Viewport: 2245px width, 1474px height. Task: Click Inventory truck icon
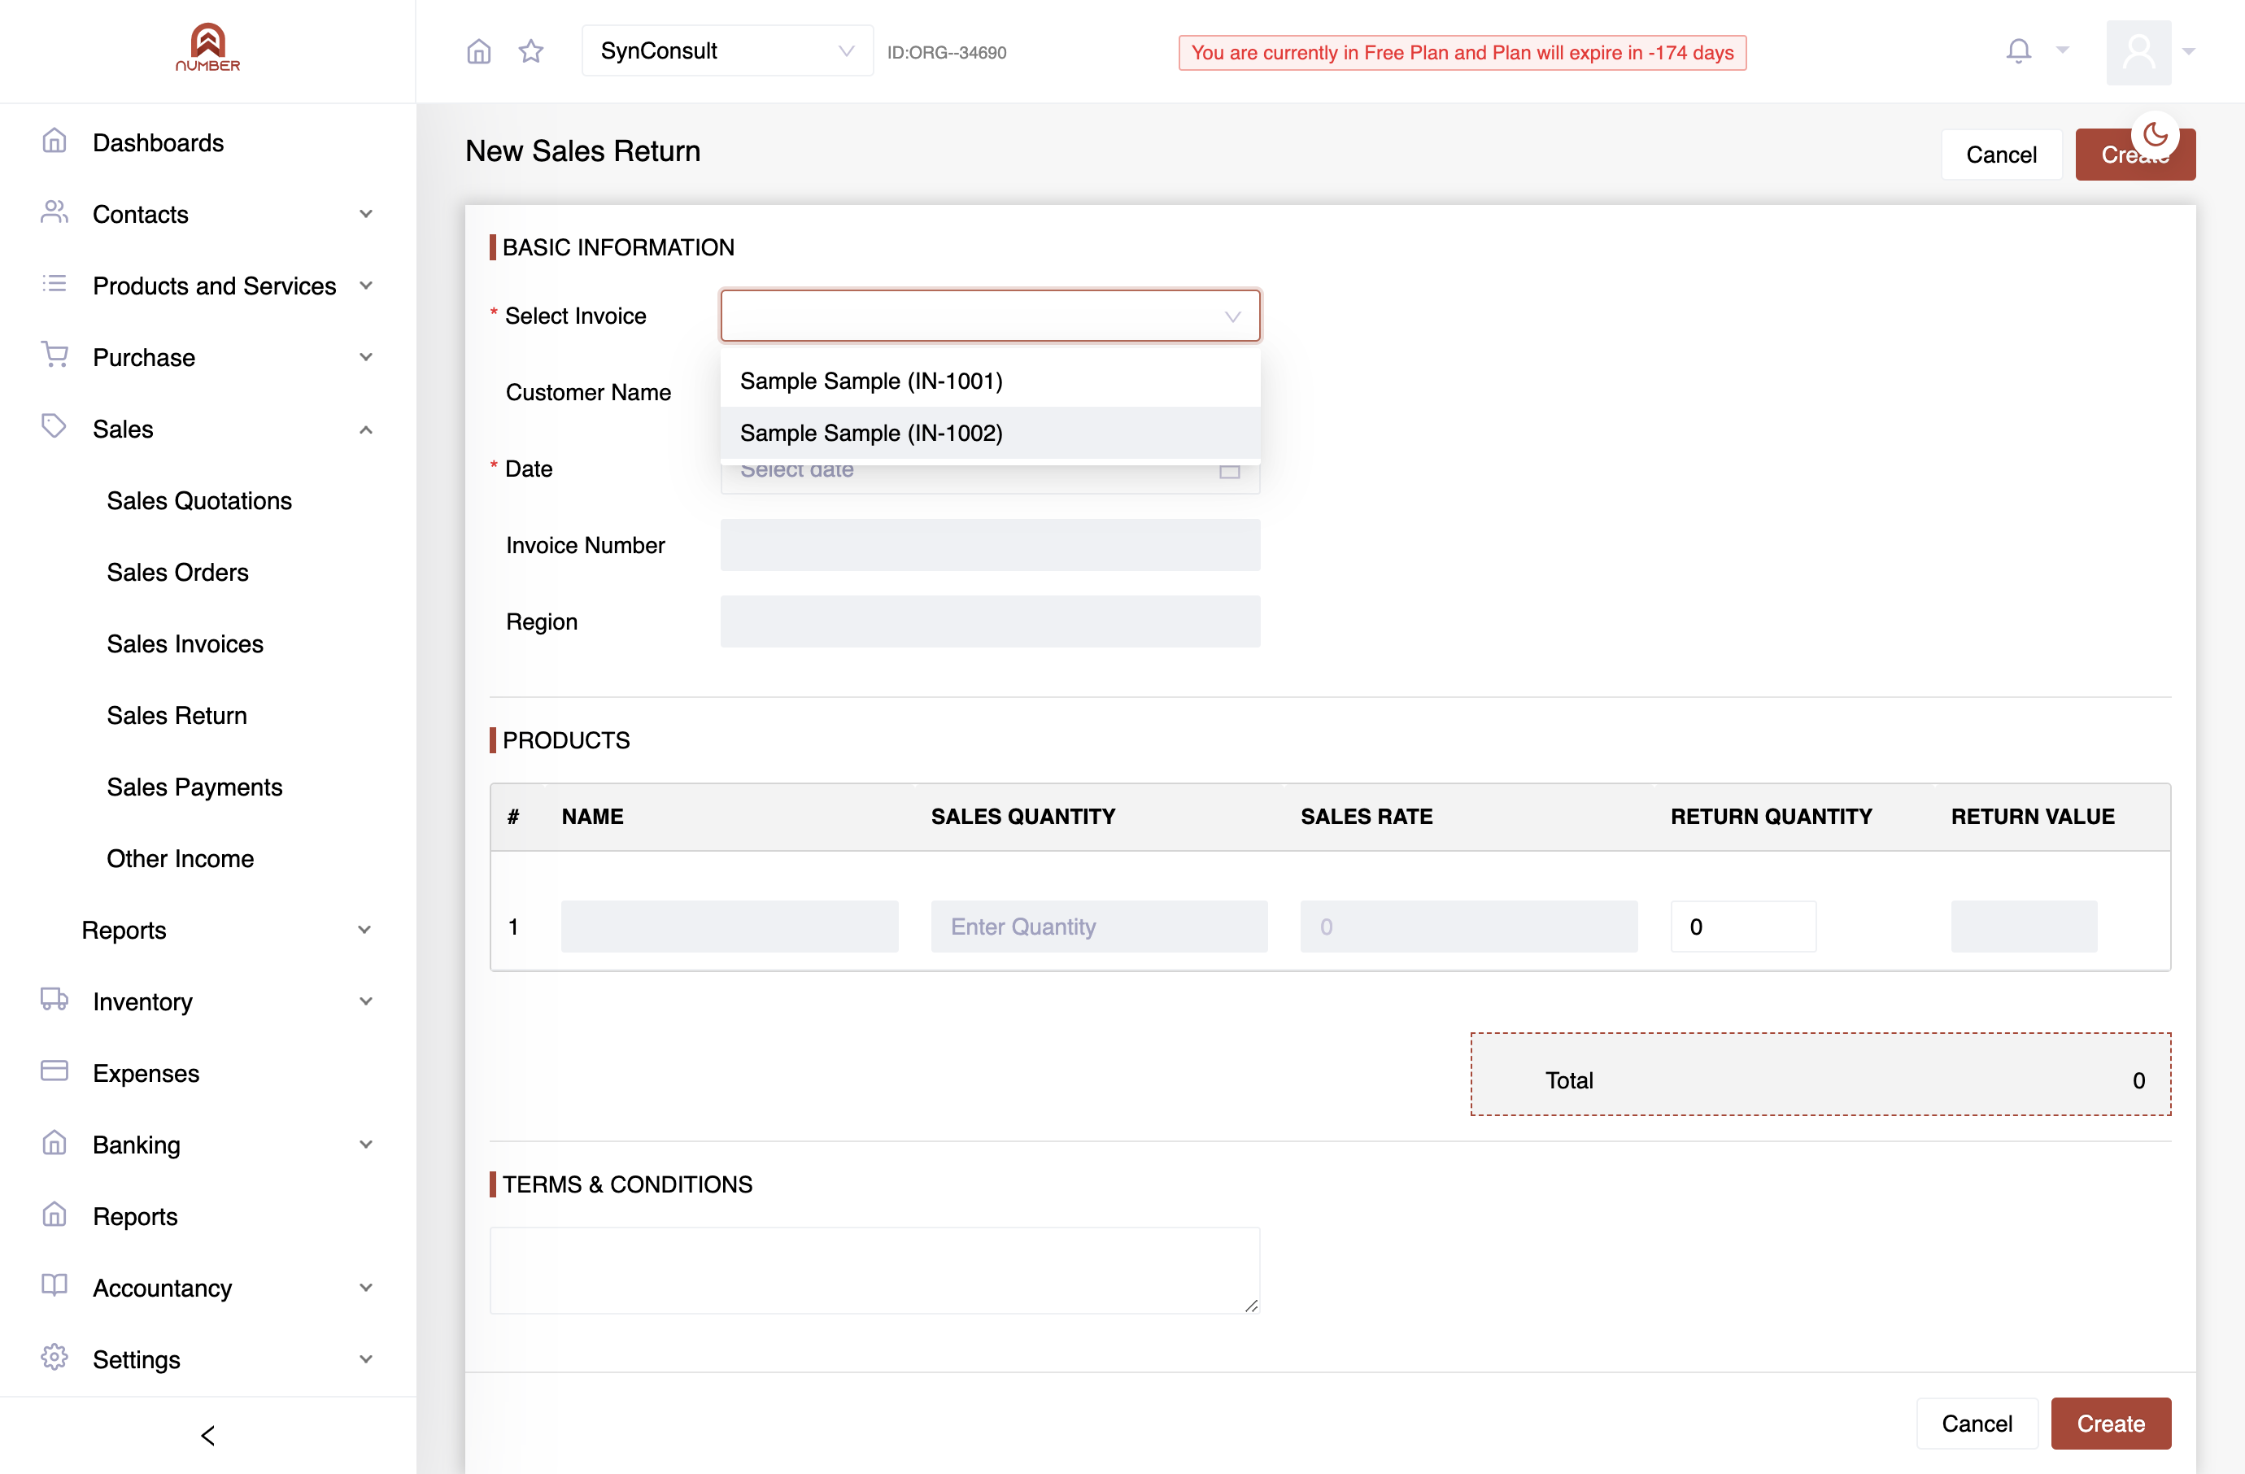click(54, 1000)
